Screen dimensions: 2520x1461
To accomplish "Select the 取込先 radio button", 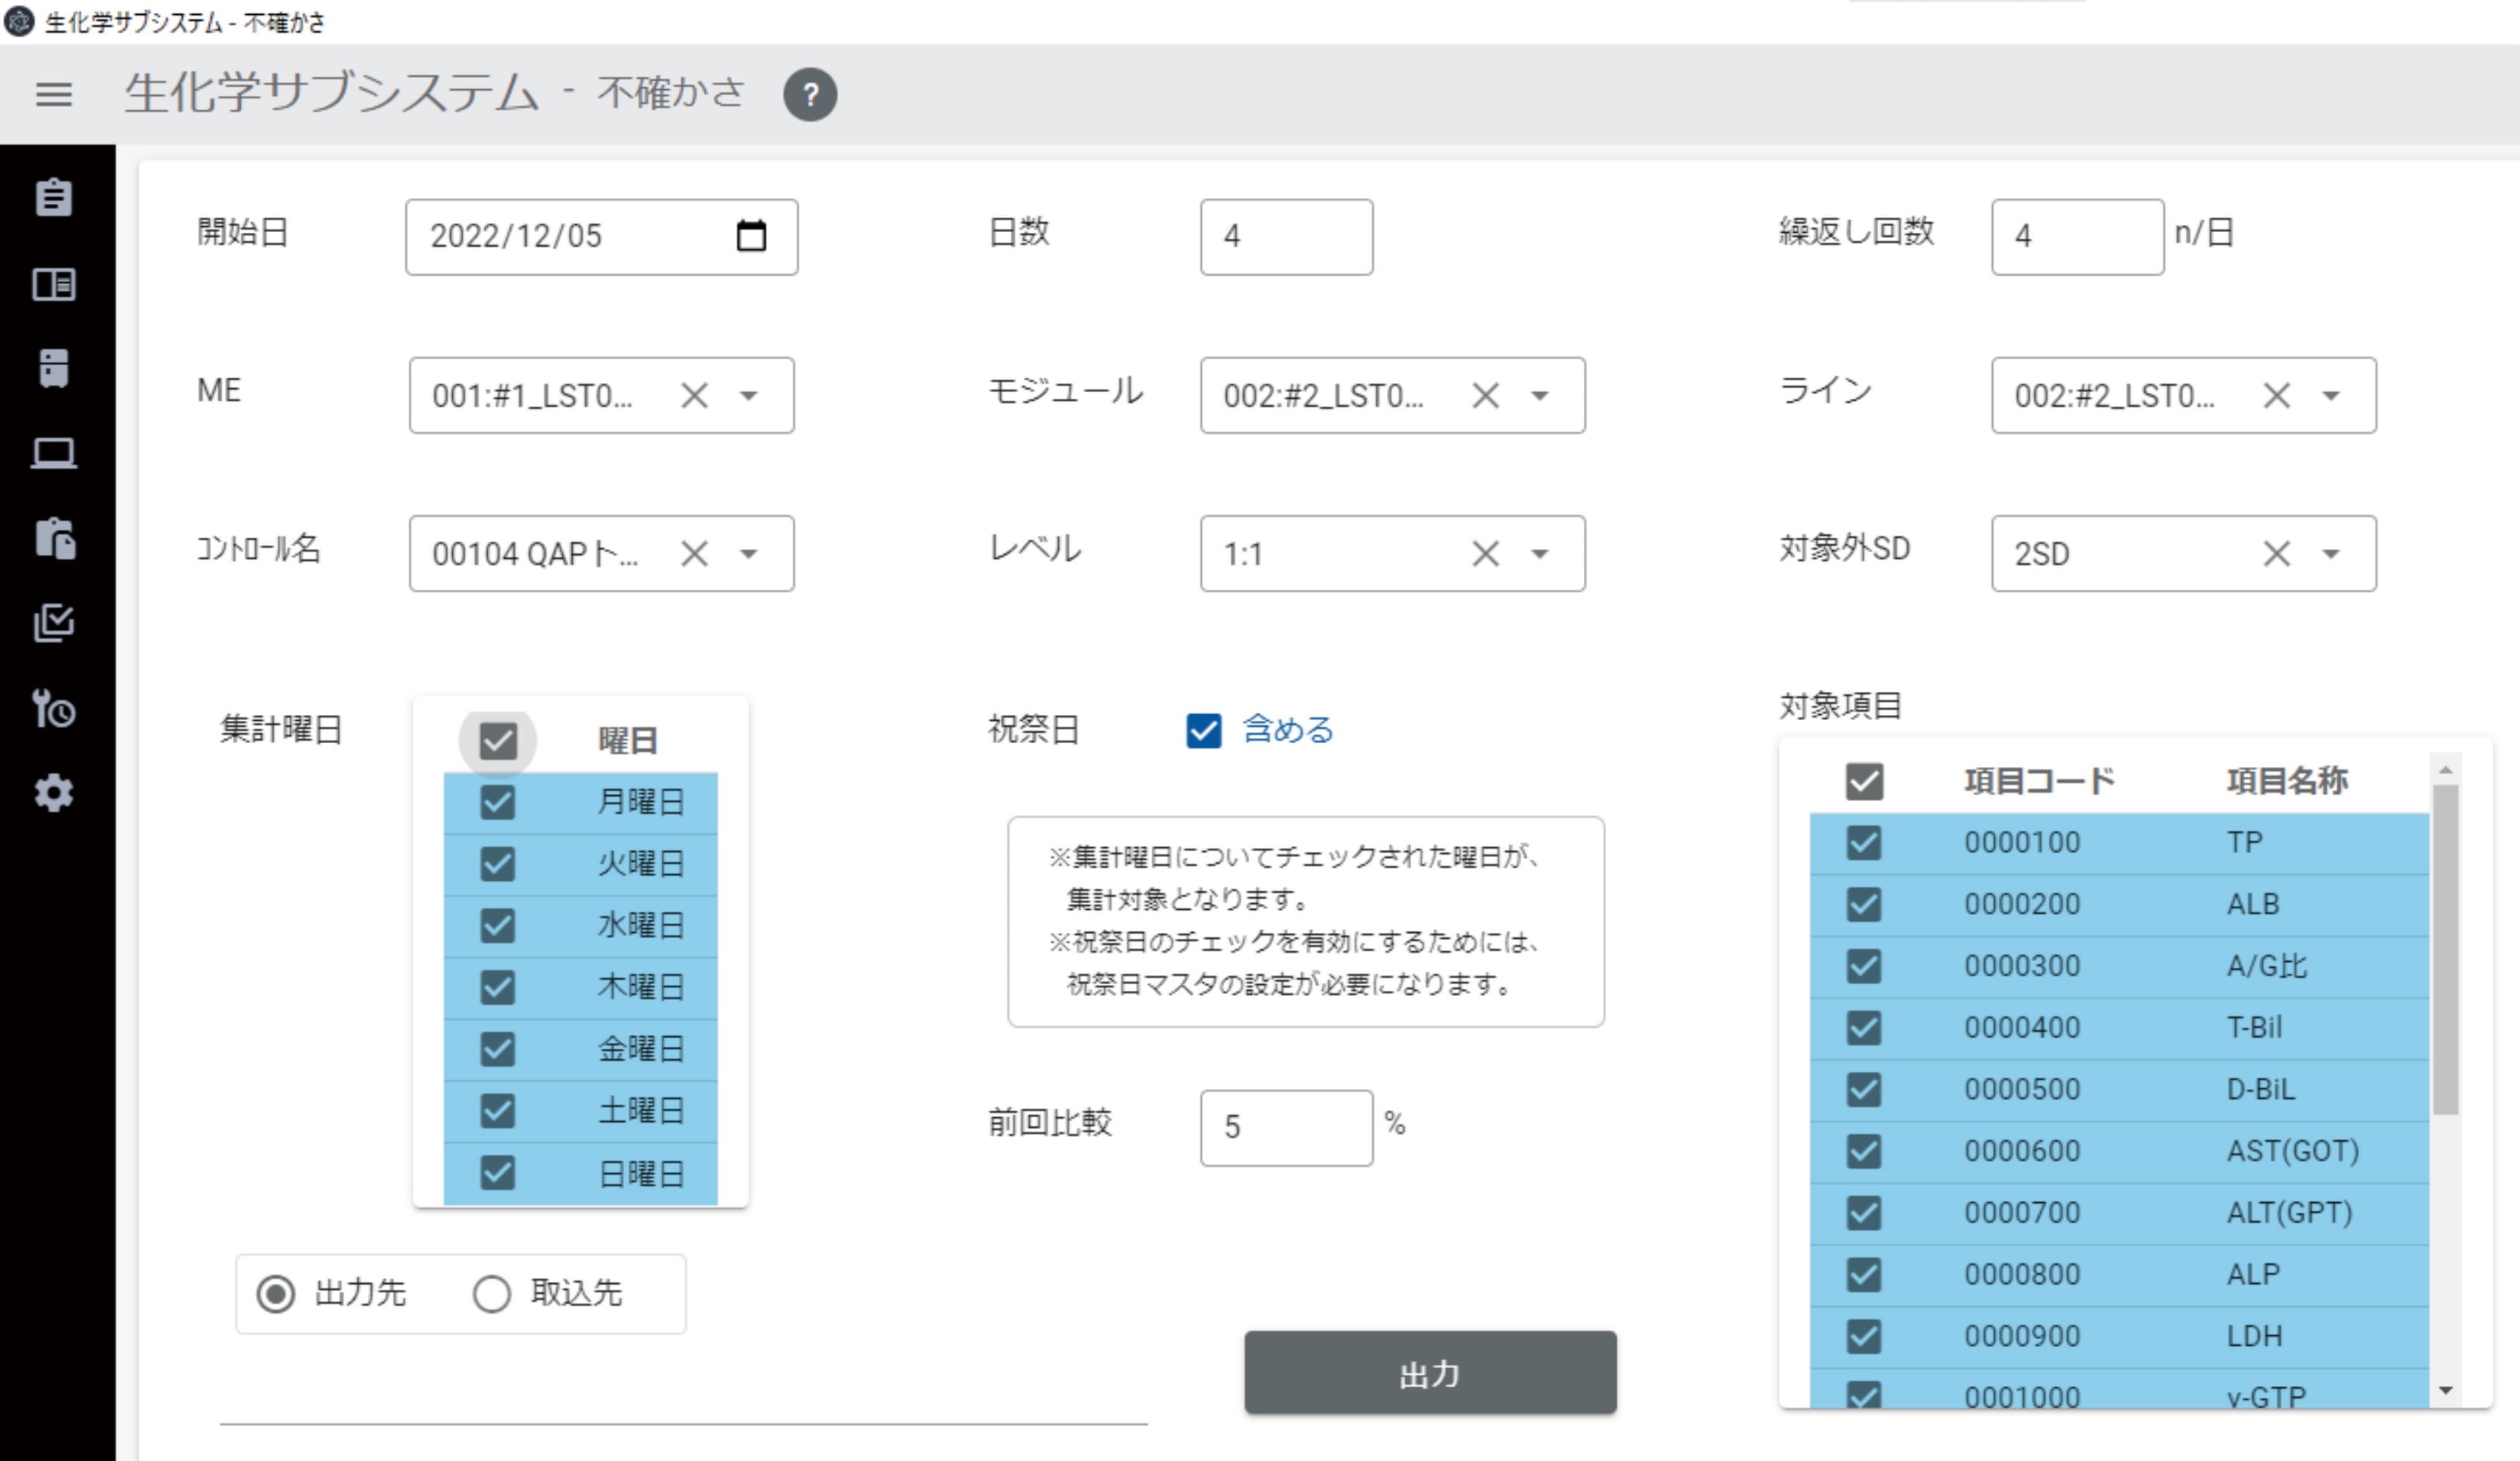I will [492, 1294].
